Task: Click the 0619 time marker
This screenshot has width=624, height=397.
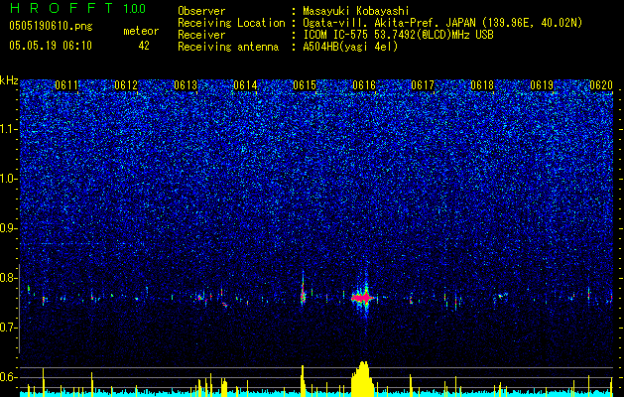Action: click(x=542, y=85)
